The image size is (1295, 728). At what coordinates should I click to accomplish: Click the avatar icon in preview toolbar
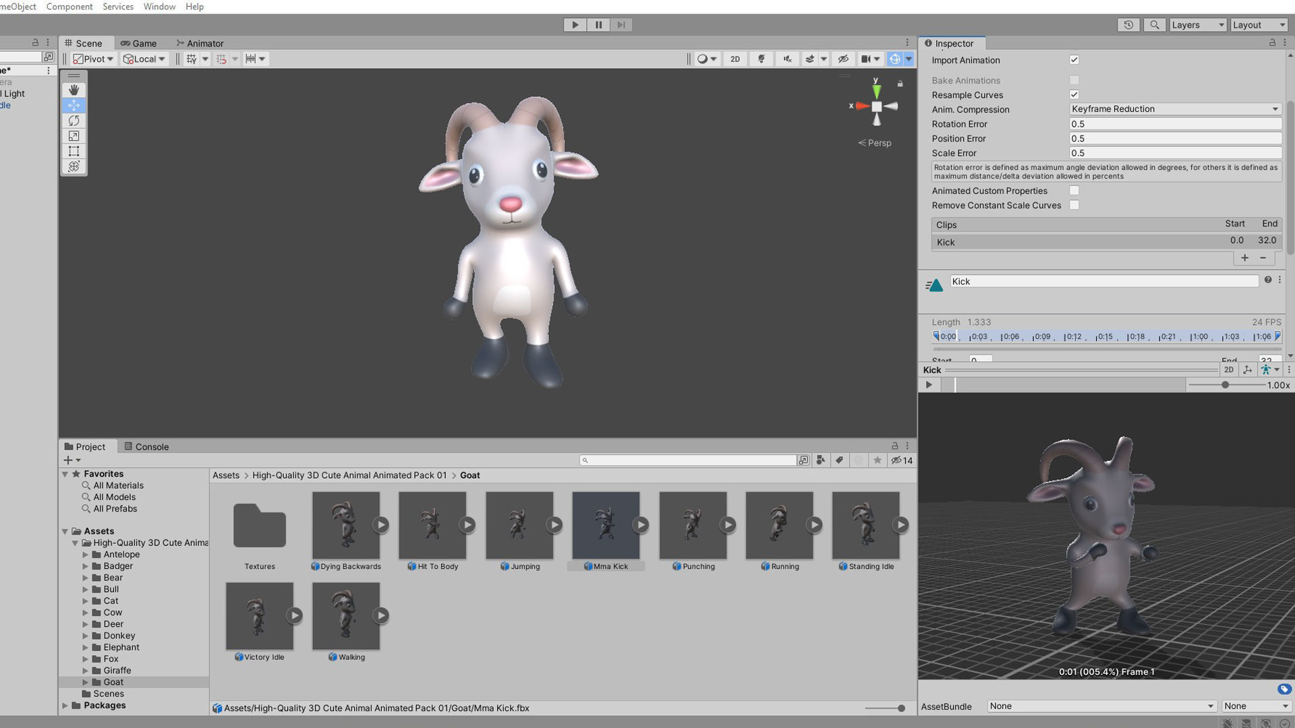click(1265, 369)
